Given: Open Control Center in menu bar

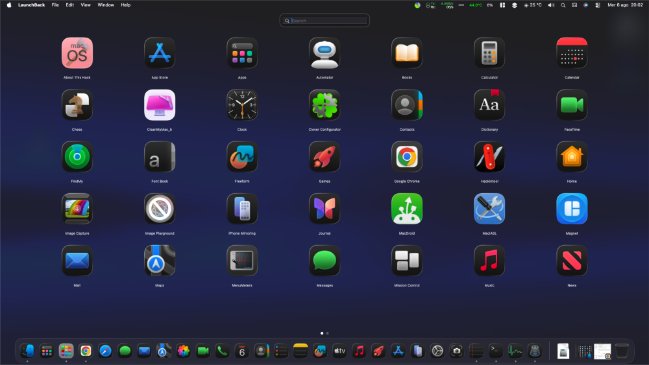Looking at the screenshot, I should [598, 5].
